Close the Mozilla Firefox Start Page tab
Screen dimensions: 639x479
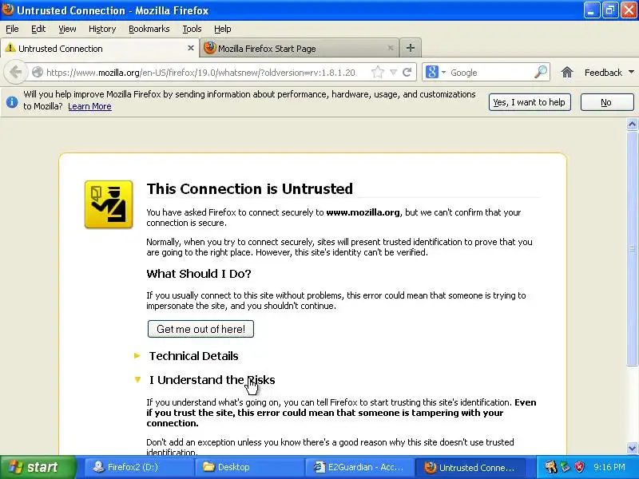tap(391, 48)
